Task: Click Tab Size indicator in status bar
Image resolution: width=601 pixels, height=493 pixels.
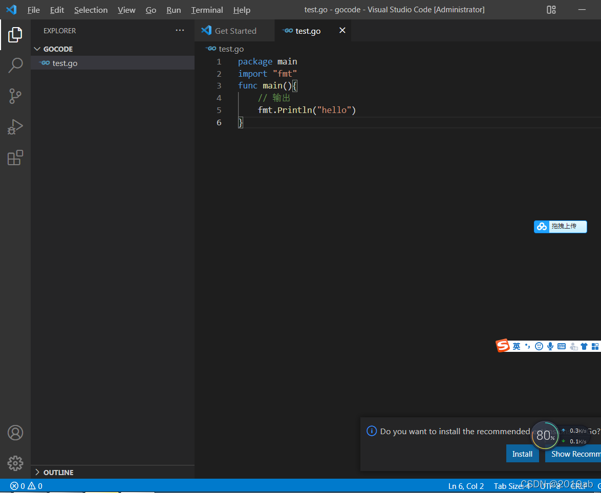Action: [512, 486]
